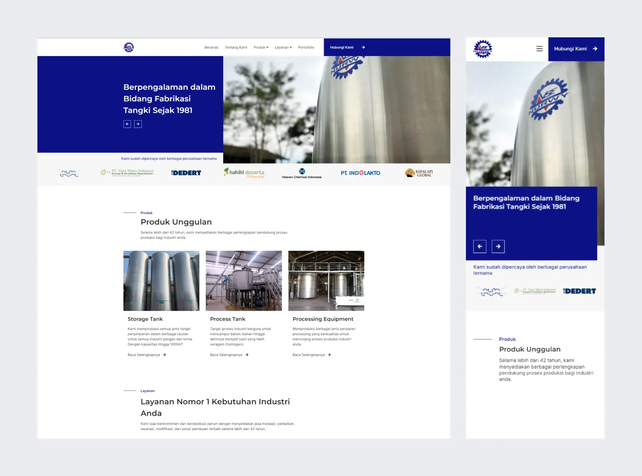Click the Kapal Api Global logo
The height and width of the screenshot is (476, 642).
pyautogui.click(x=419, y=173)
